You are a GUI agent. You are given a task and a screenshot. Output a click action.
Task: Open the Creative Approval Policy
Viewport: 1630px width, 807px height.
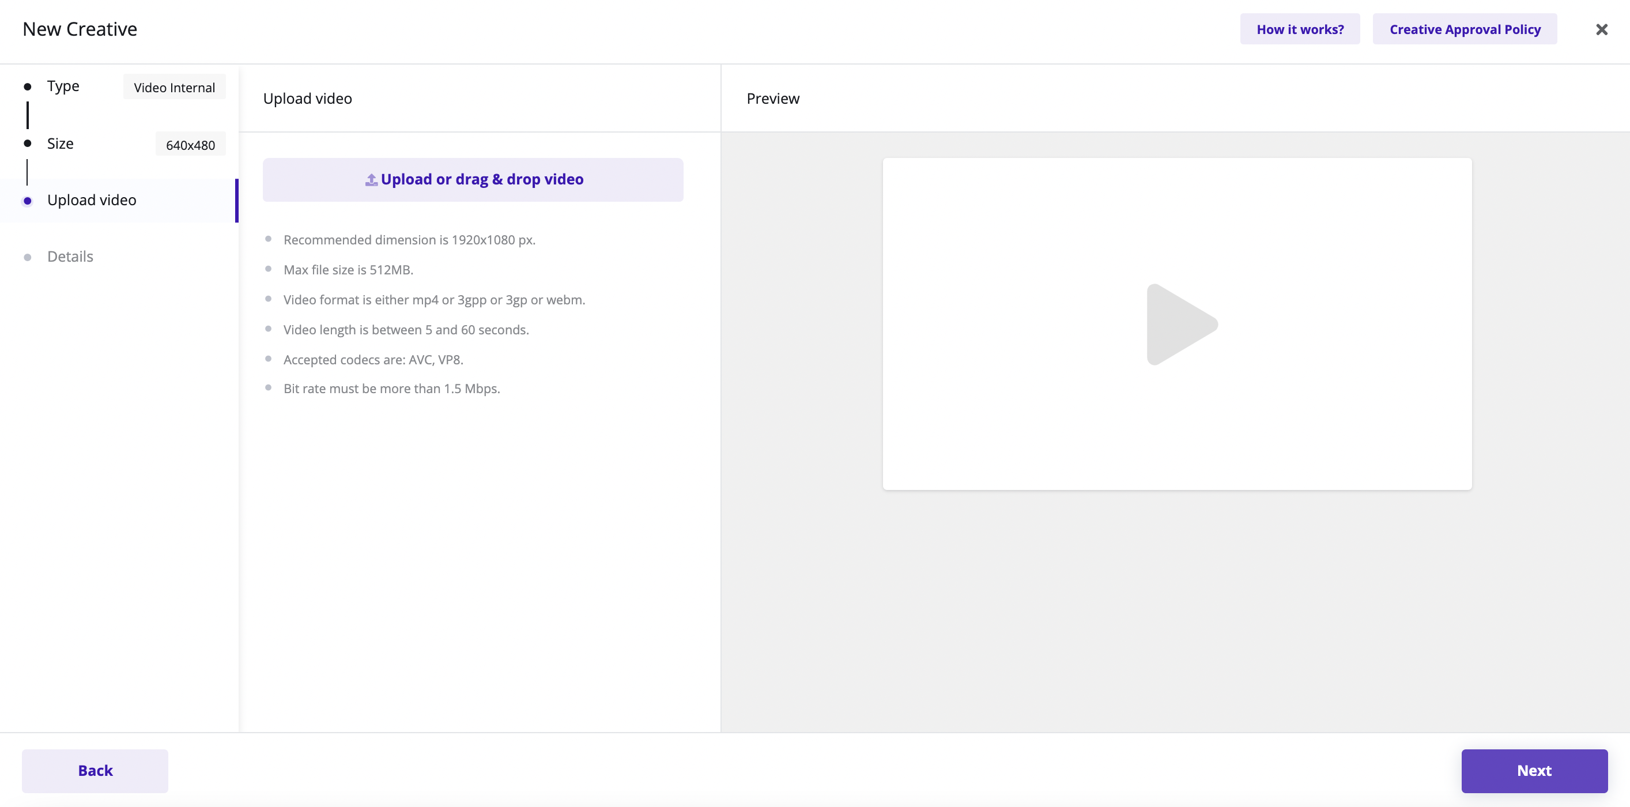(1465, 29)
